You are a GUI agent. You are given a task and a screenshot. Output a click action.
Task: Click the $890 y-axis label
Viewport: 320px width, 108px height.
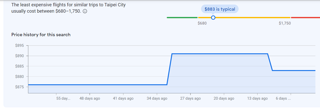19,56
